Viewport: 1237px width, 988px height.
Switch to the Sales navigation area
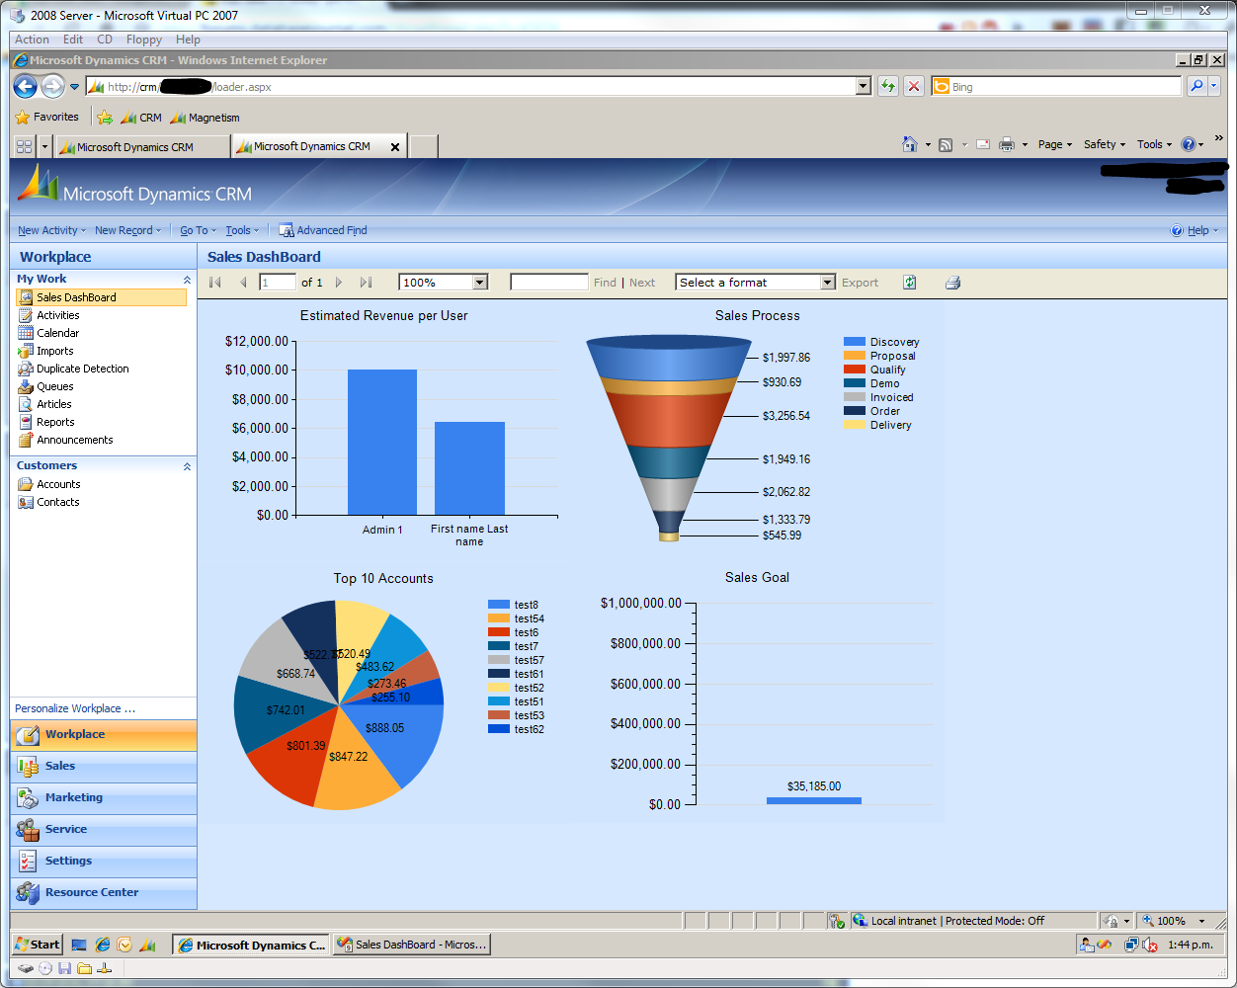59,766
